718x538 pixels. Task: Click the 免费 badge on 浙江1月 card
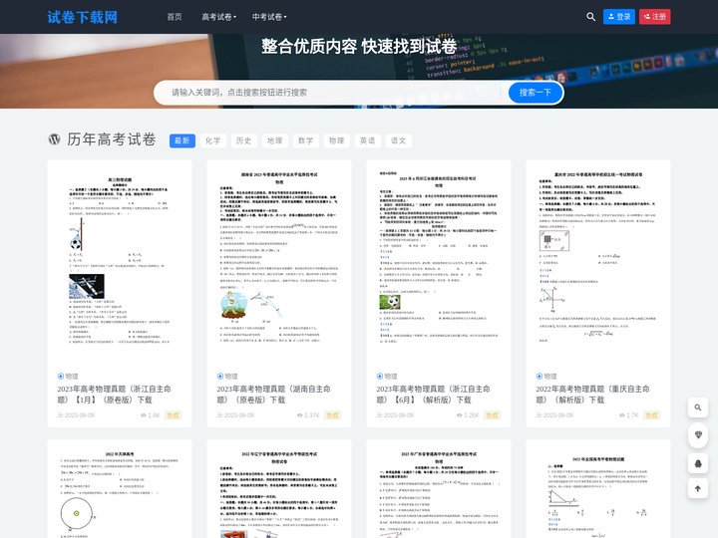tap(173, 415)
